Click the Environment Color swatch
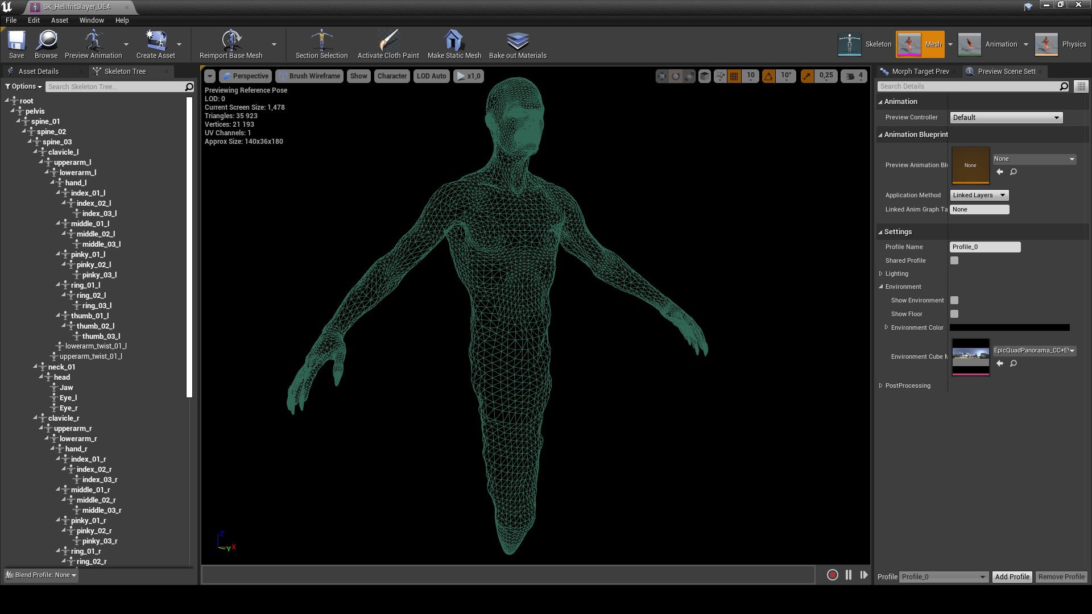Viewport: 1092px width, 614px height. [1010, 327]
